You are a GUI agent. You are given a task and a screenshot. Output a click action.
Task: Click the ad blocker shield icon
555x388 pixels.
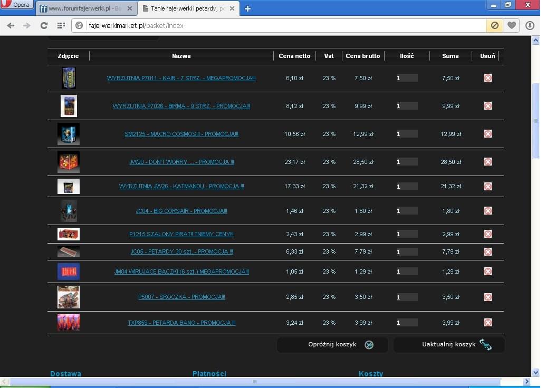tap(495, 25)
